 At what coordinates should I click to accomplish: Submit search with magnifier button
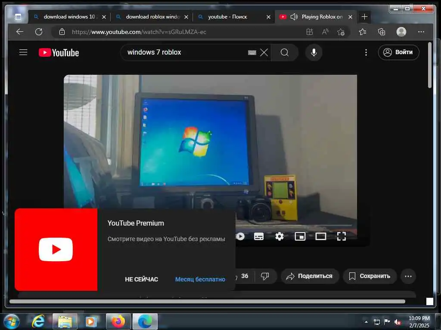tap(285, 52)
